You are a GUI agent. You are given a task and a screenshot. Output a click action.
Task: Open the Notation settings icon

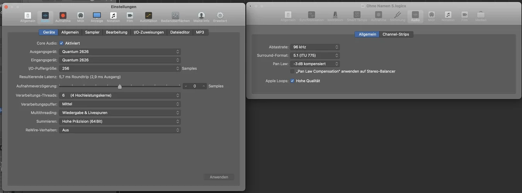(113, 17)
